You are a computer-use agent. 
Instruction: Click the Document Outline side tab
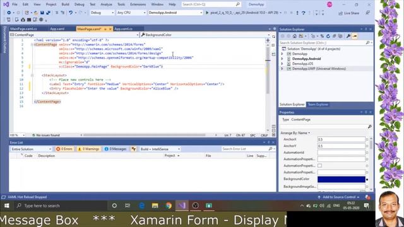(4, 40)
